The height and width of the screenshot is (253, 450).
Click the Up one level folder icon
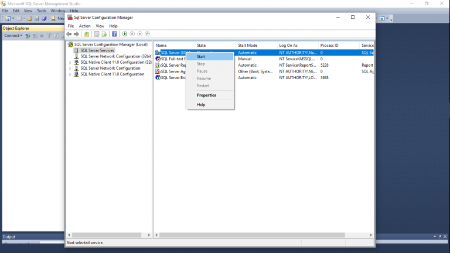point(87,34)
